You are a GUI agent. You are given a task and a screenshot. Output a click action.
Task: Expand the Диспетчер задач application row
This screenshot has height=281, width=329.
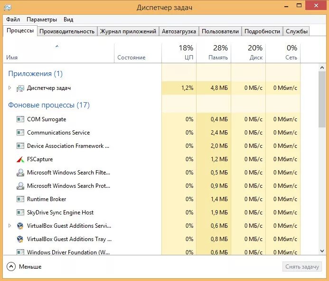tap(9, 88)
